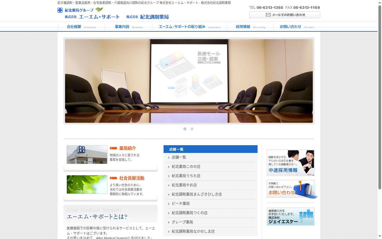Screen dimensions: 382x239
Task: Open the 社会貢献活動 heading link
Action: 132,178
